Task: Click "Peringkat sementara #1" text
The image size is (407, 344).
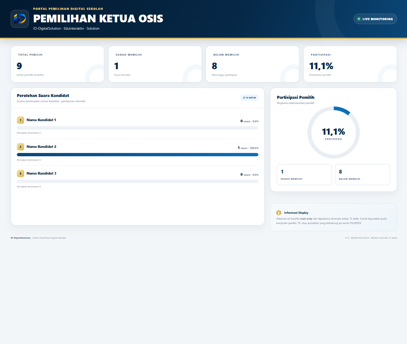Action: point(29,133)
